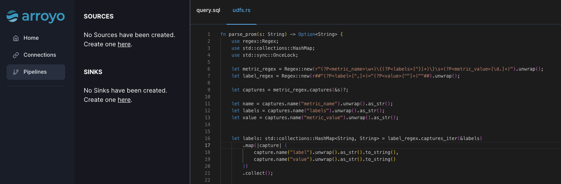Click the Pipelines branch icon
Screen dimensions: 561x184
[x=16, y=72]
